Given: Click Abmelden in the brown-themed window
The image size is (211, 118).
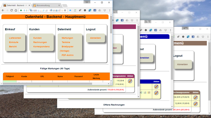Looking at the screenshot, I should coord(182,64).
